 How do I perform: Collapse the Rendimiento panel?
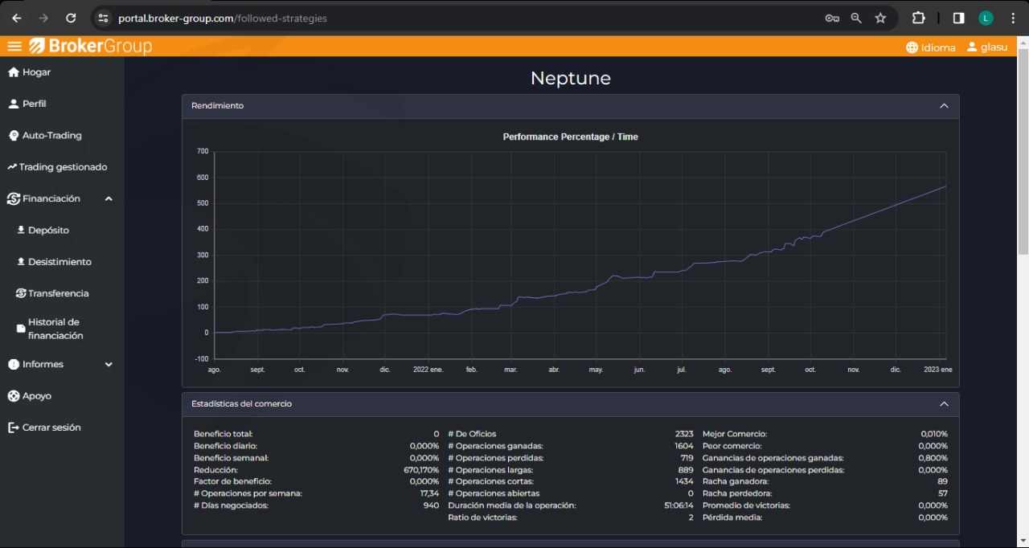click(x=944, y=106)
